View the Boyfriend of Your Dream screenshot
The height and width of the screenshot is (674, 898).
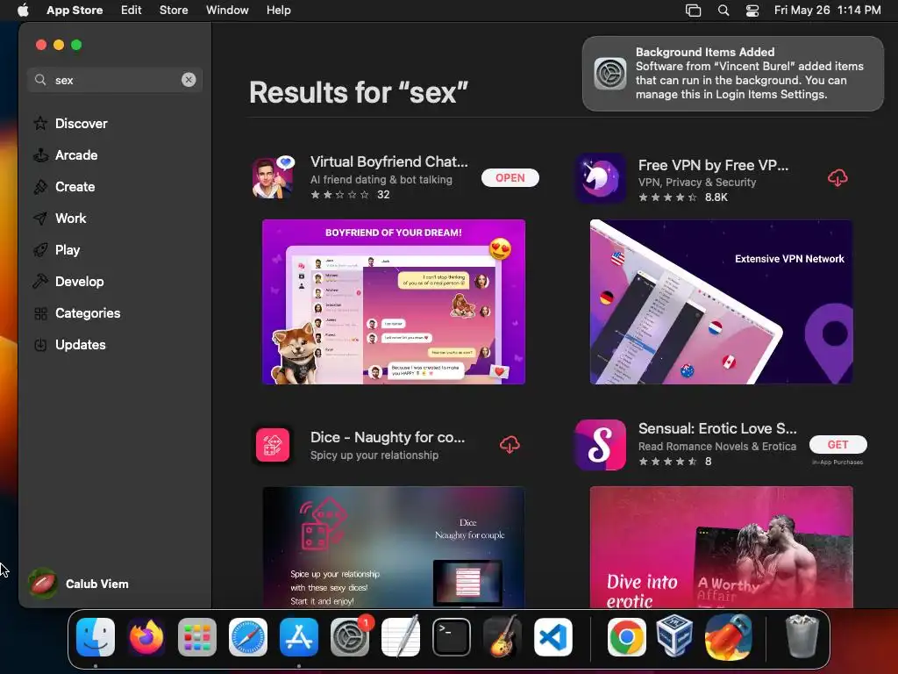(394, 302)
